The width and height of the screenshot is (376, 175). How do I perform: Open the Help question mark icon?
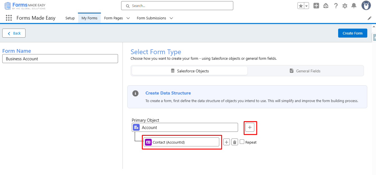click(336, 6)
